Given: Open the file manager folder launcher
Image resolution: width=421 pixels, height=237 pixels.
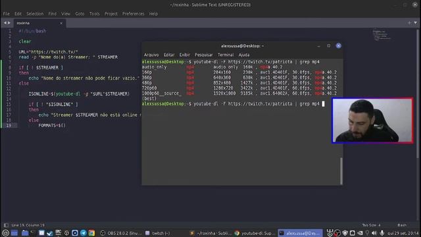Looking at the screenshot, I should point(25,233).
